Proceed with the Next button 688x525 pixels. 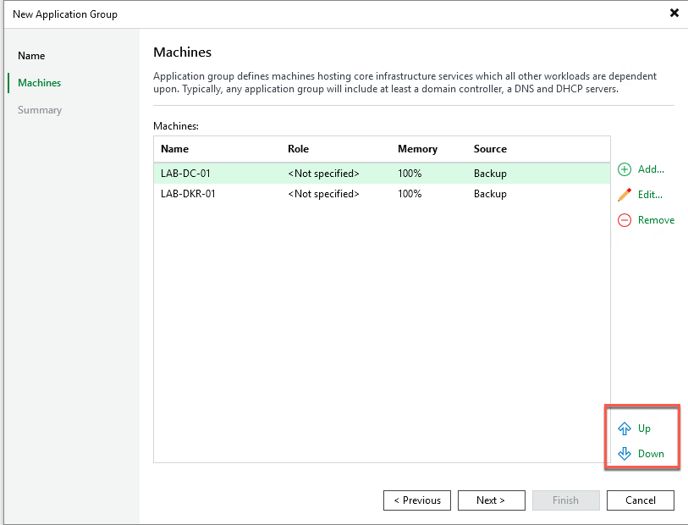click(491, 500)
